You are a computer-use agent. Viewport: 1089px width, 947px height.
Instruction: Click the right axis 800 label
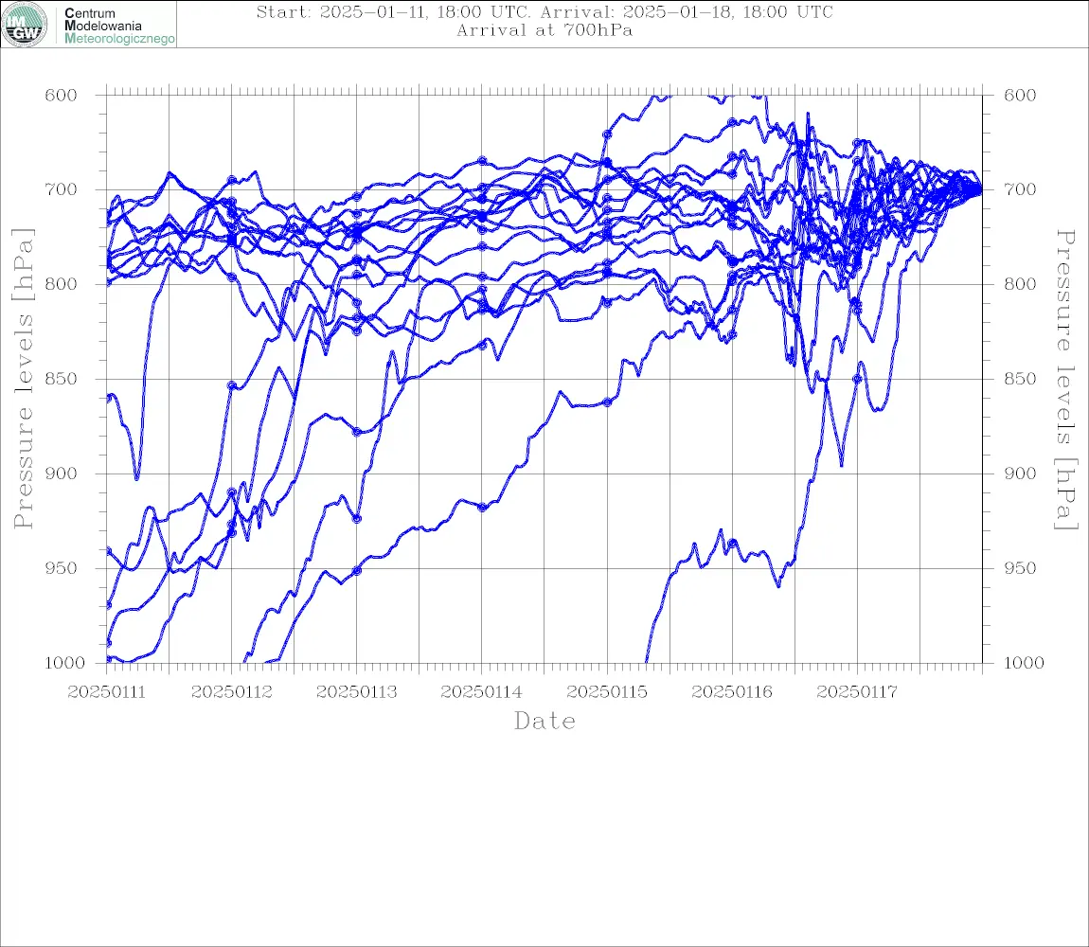(x=1020, y=284)
